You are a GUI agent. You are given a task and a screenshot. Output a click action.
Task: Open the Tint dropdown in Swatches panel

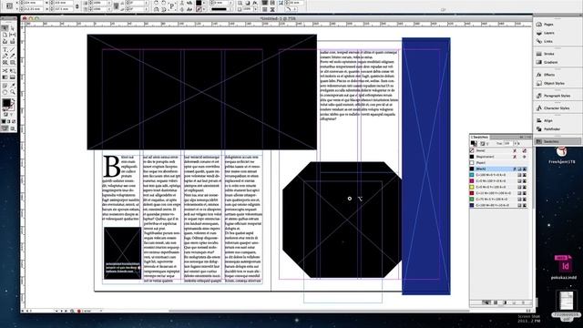[x=516, y=143]
